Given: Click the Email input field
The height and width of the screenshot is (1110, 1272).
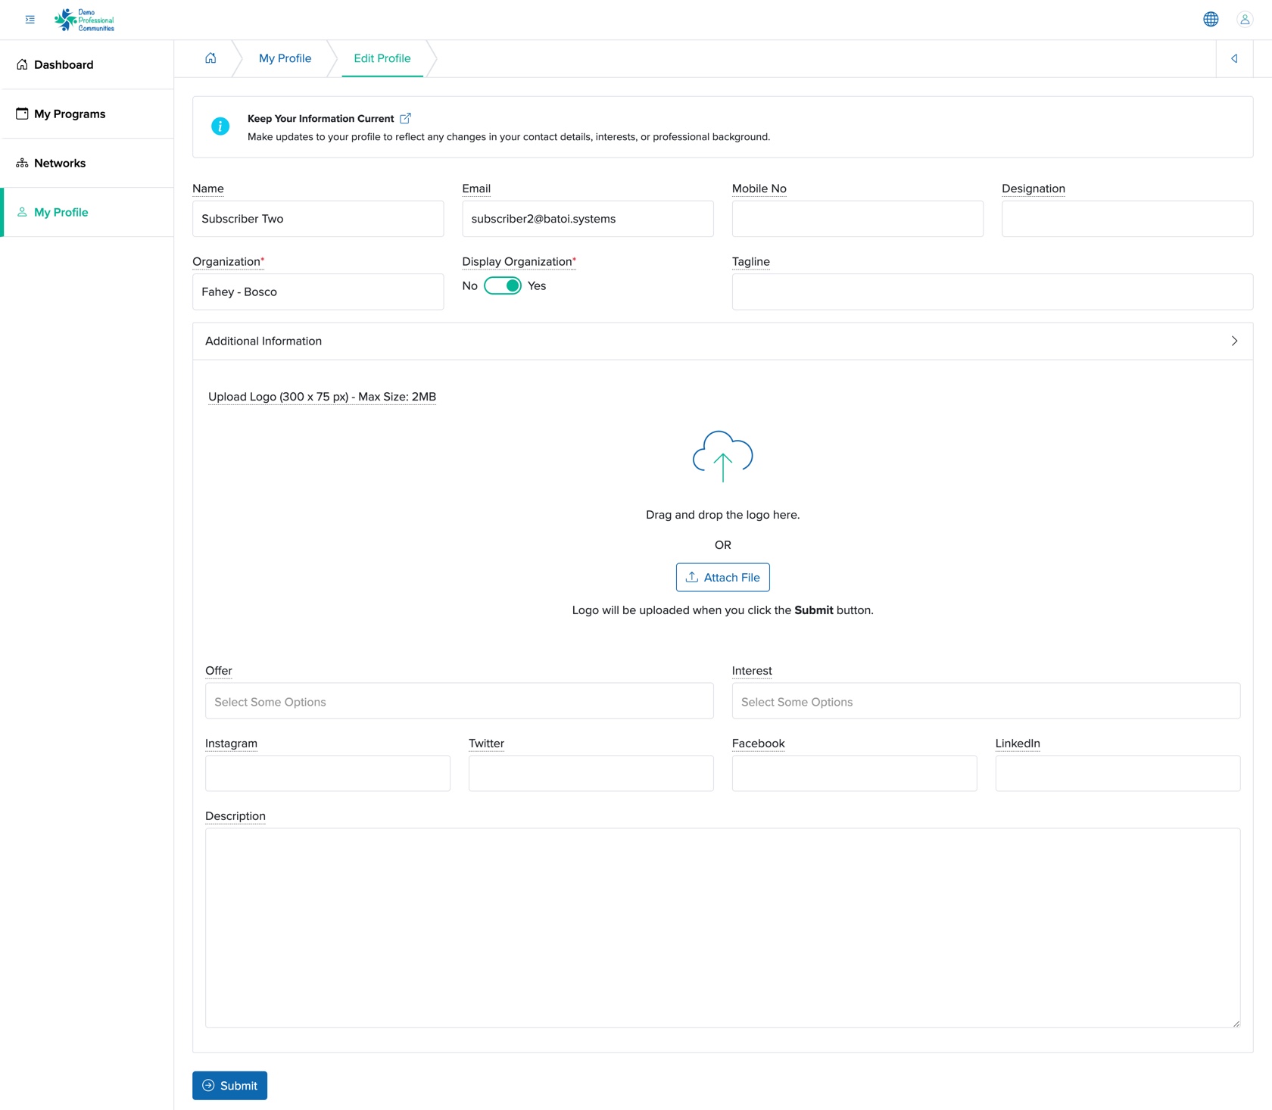Looking at the screenshot, I should pos(588,219).
